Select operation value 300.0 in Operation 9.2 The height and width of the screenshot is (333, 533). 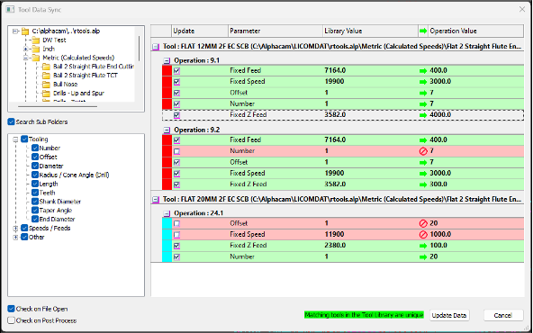pos(438,184)
